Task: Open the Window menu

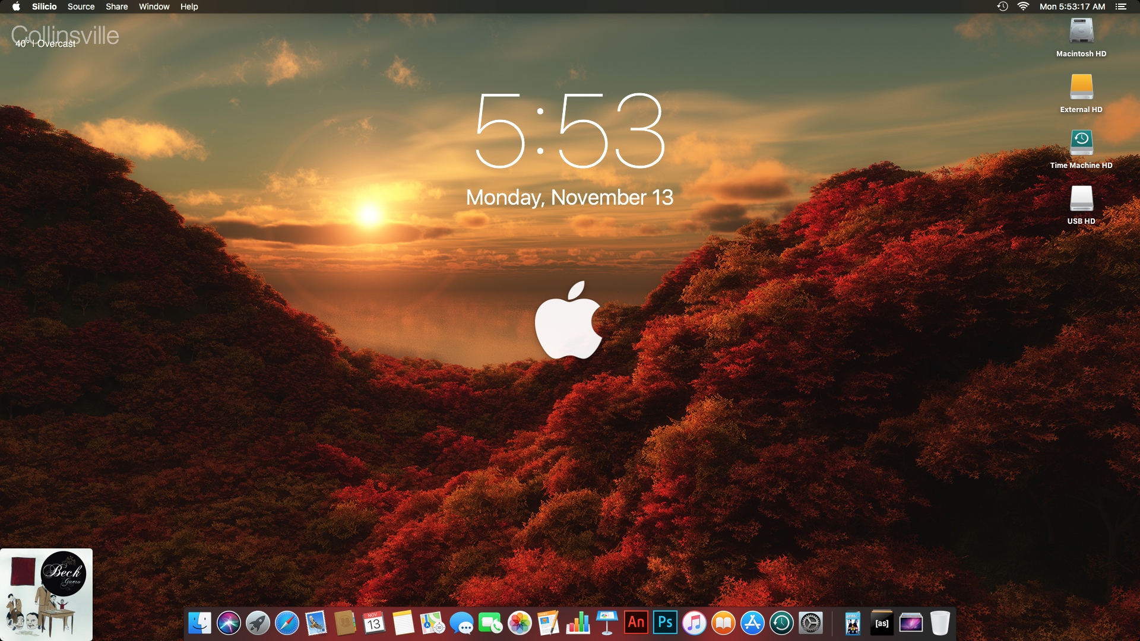Action: point(154,7)
